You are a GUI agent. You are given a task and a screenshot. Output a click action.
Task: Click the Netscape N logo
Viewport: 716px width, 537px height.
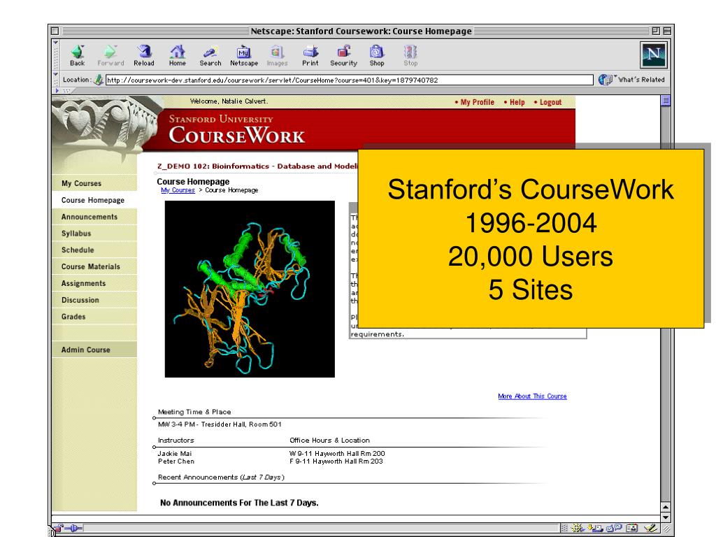click(654, 55)
